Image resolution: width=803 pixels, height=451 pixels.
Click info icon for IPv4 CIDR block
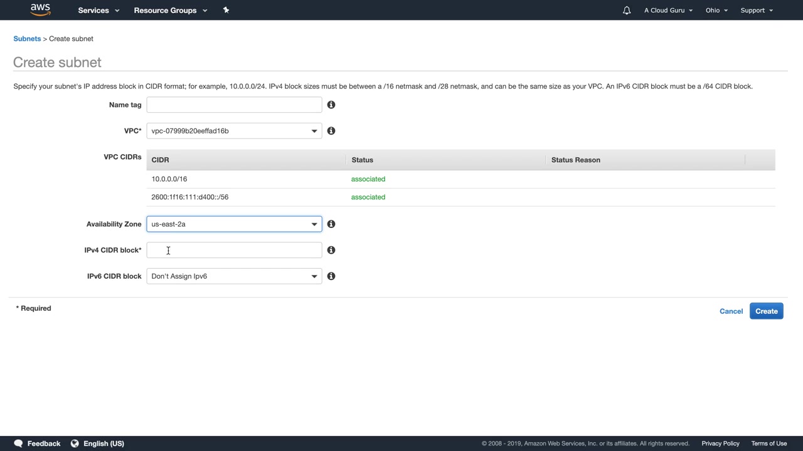331,250
